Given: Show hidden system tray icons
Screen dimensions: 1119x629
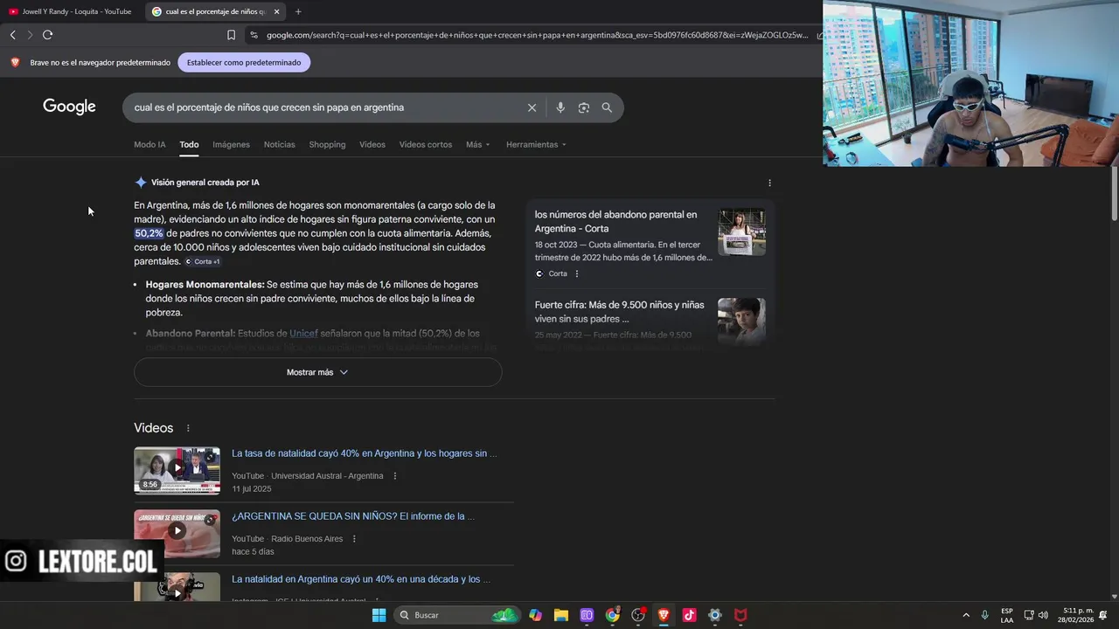Looking at the screenshot, I should click(x=966, y=615).
